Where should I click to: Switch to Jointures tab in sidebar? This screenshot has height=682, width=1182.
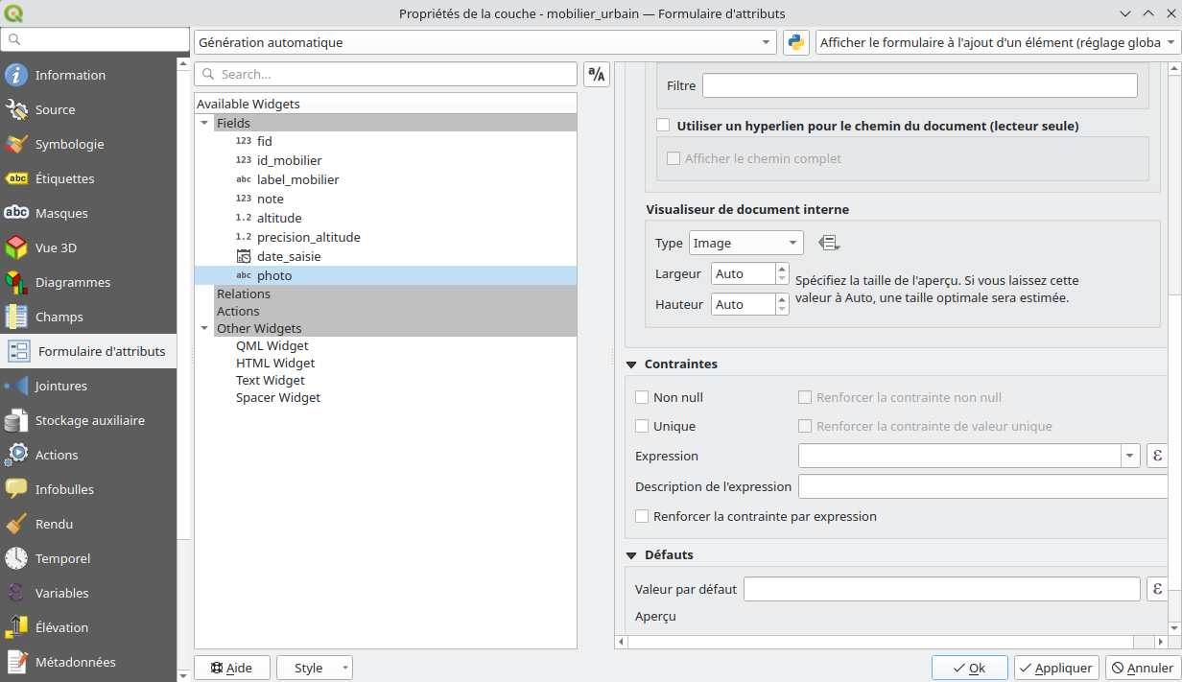click(x=60, y=386)
